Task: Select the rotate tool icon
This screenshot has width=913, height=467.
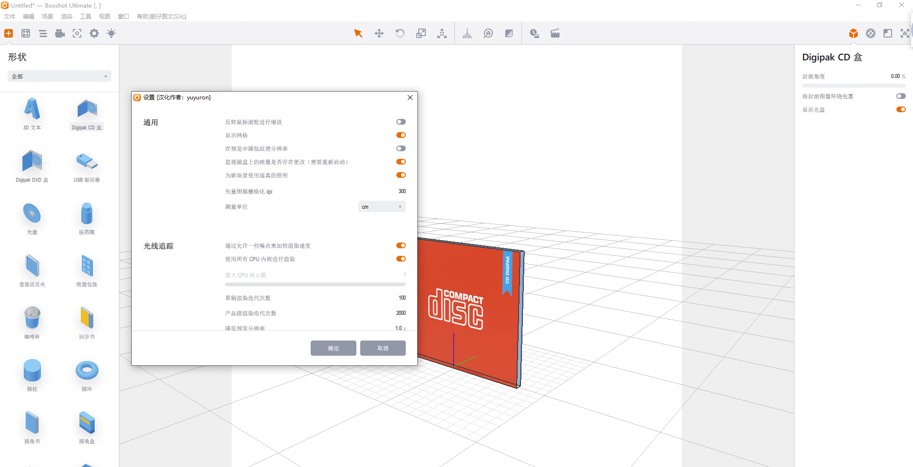Action: point(400,33)
